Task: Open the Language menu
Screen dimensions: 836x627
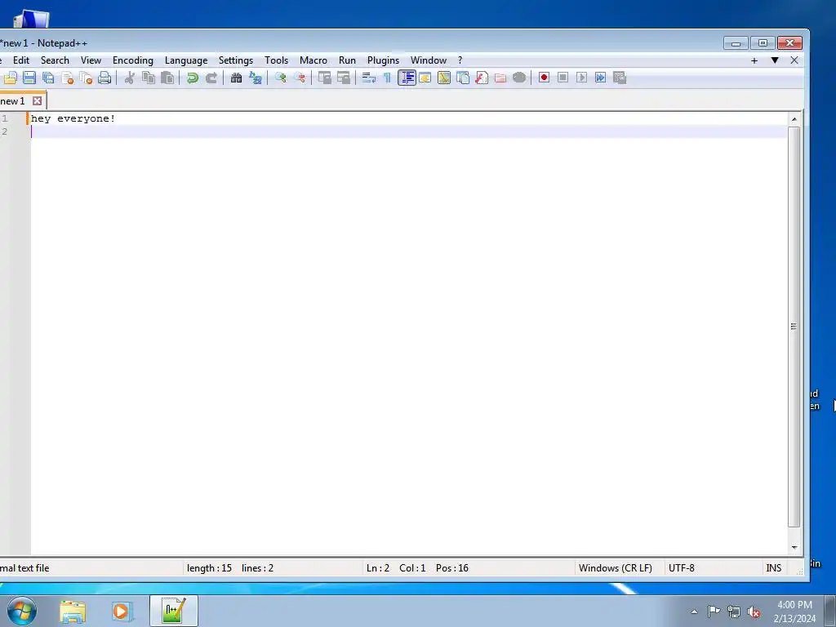Action: tap(186, 60)
